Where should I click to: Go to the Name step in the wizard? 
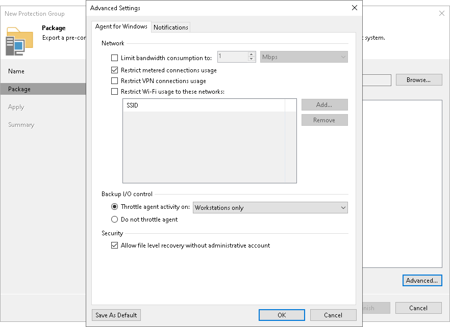(x=16, y=71)
